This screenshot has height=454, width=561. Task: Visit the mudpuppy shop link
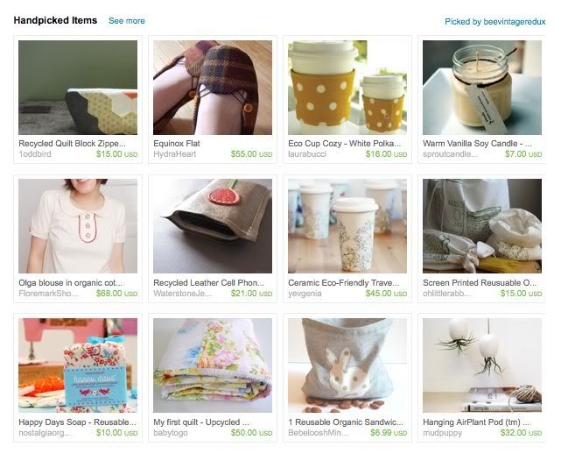pos(442,433)
